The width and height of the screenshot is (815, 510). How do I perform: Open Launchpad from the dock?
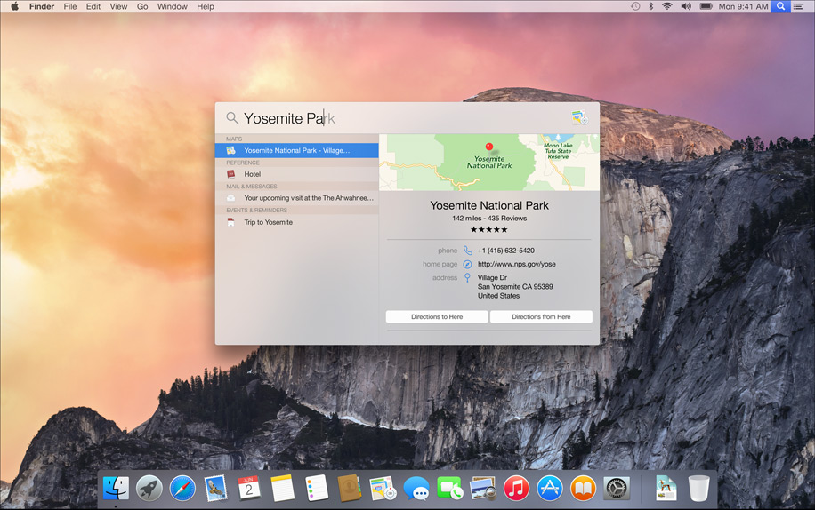tap(149, 488)
